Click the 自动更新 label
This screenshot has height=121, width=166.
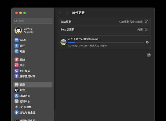66,22
